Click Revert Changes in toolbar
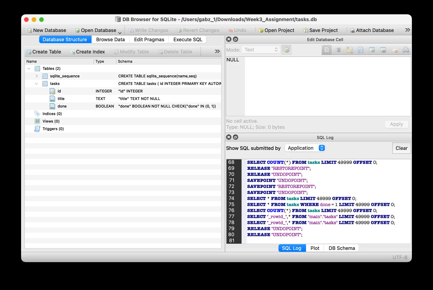 point(198,30)
